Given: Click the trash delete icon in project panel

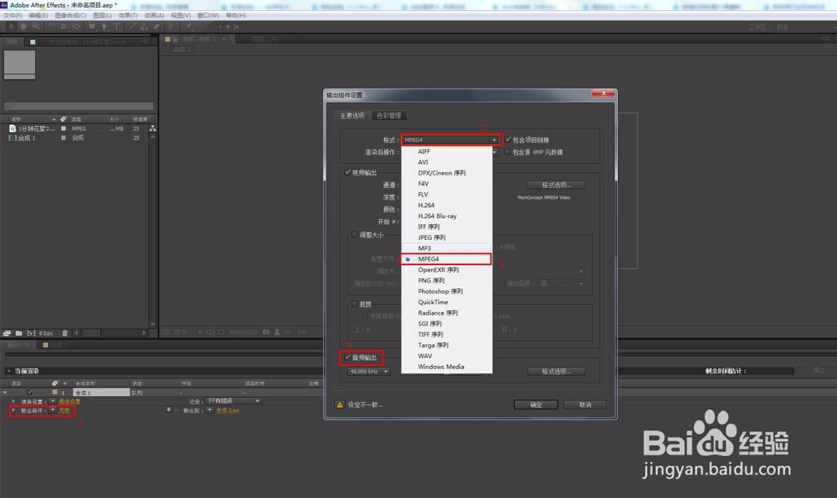Looking at the screenshot, I should (x=64, y=333).
